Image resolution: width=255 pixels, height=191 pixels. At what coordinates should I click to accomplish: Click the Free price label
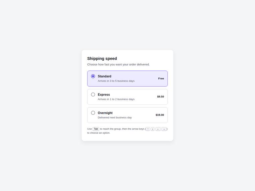[161, 78]
